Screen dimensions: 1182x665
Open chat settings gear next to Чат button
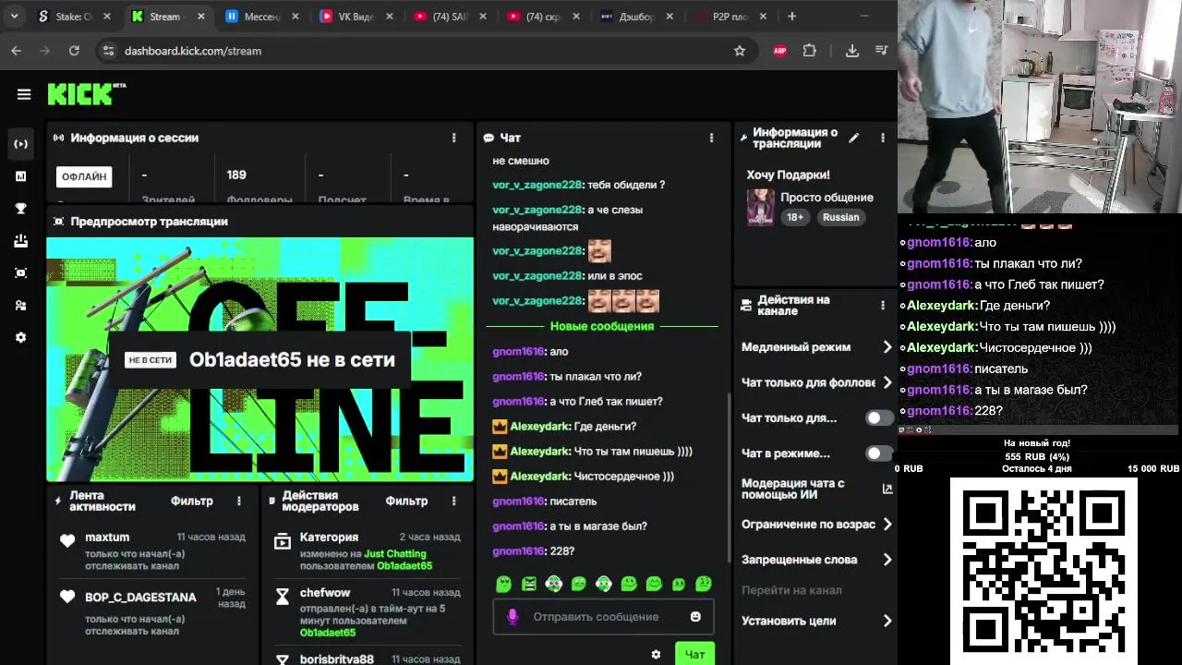[x=656, y=654]
